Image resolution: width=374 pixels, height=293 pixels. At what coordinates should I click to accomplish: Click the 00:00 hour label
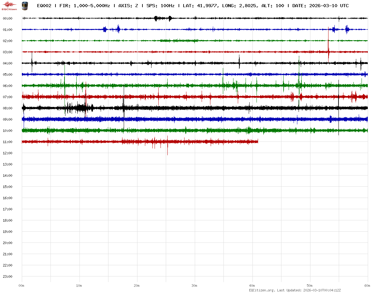coord(7,18)
